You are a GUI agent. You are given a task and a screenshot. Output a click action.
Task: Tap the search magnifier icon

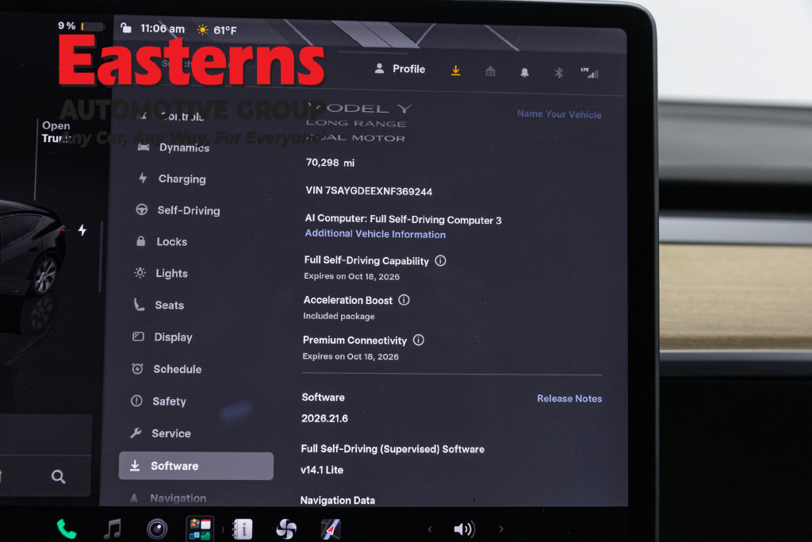click(59, 476)
